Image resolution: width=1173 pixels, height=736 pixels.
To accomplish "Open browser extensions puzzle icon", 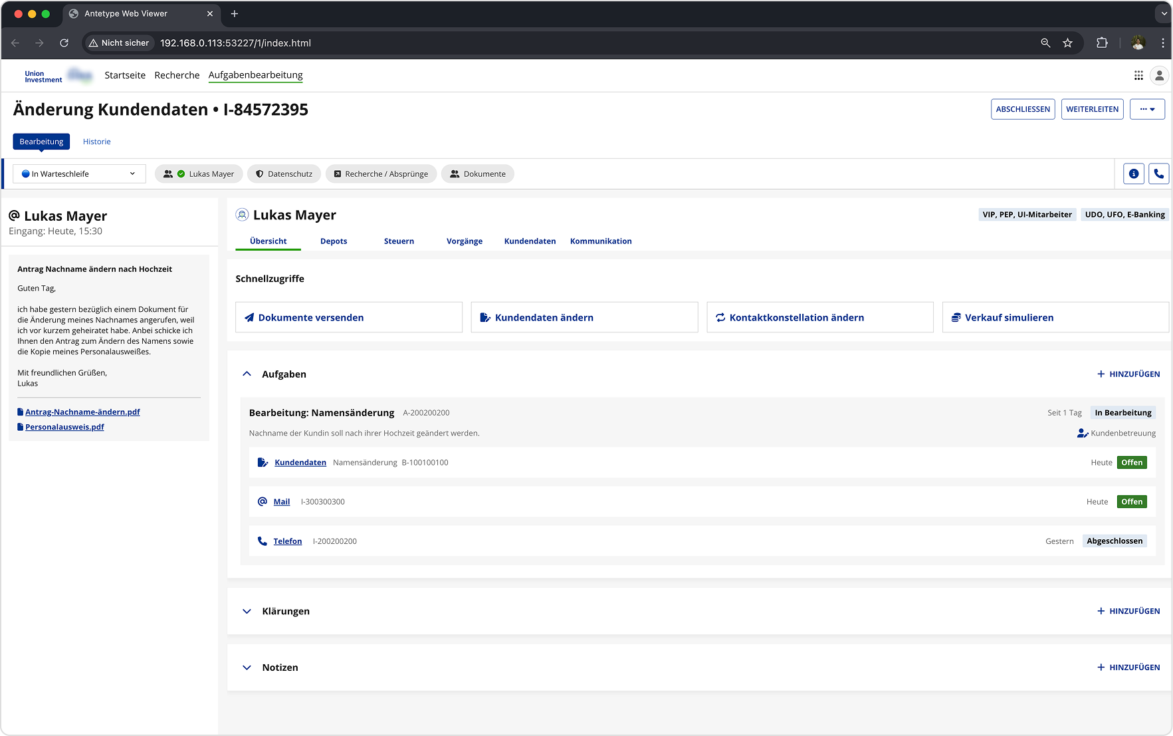I will [x=1102, y=43].
